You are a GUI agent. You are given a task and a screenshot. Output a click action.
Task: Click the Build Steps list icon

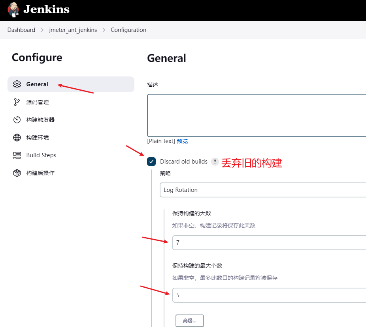pos(17,155)
